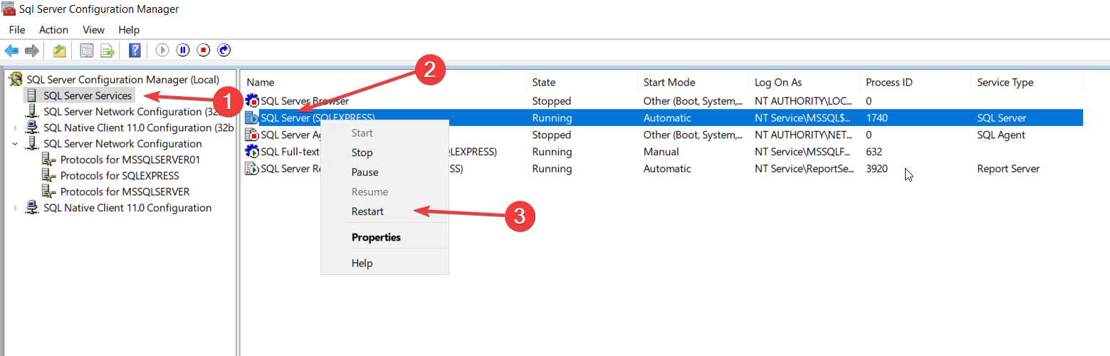Select Protocols for SQLEXPRESS
Image resolution: width=1110 pixels, height=356 pixels.
pos(120,175)
